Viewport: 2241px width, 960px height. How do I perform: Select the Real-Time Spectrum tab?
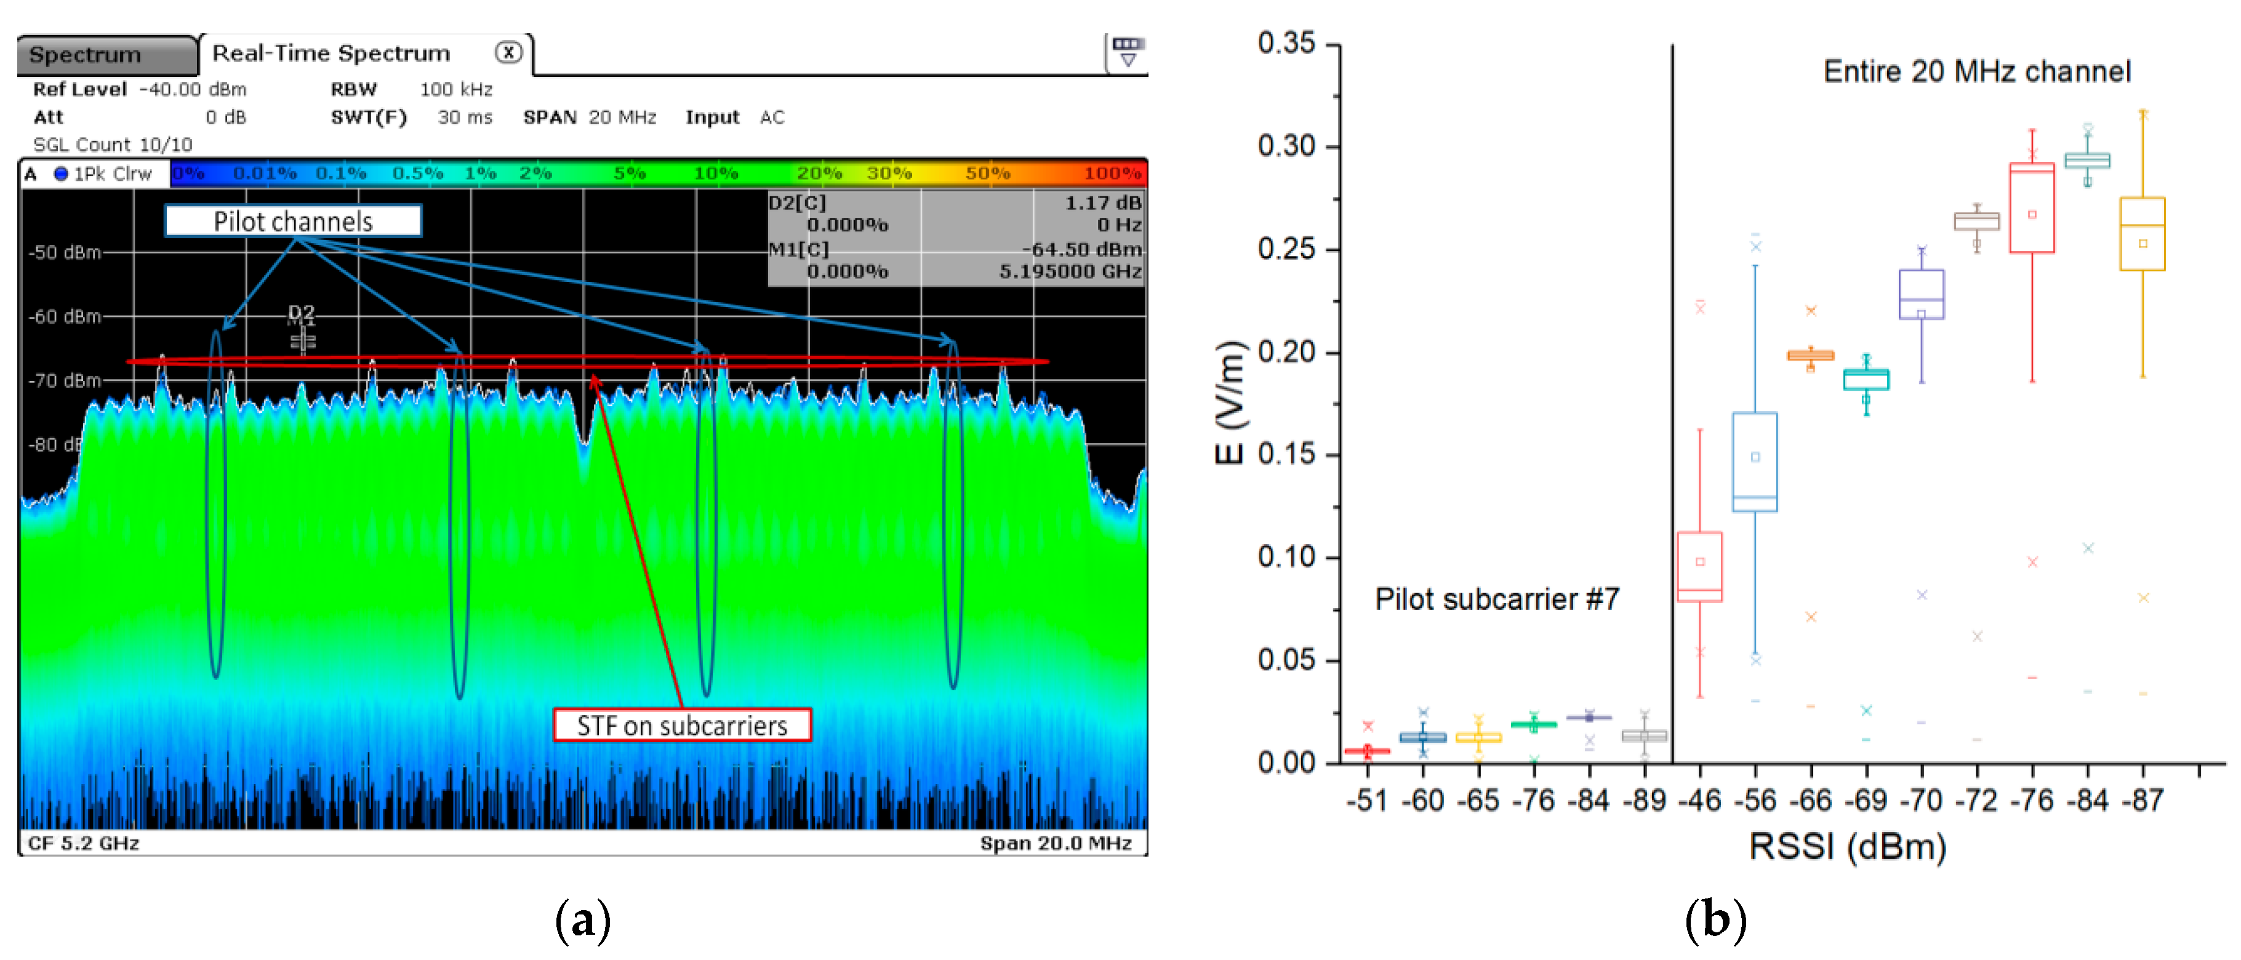coord(331,54)
